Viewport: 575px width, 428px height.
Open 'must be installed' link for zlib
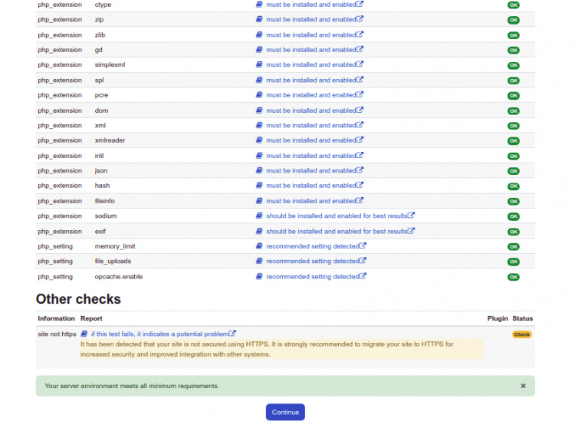(310, 35)
